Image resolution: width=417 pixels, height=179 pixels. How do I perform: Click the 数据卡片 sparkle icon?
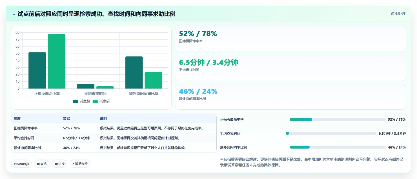74,164
